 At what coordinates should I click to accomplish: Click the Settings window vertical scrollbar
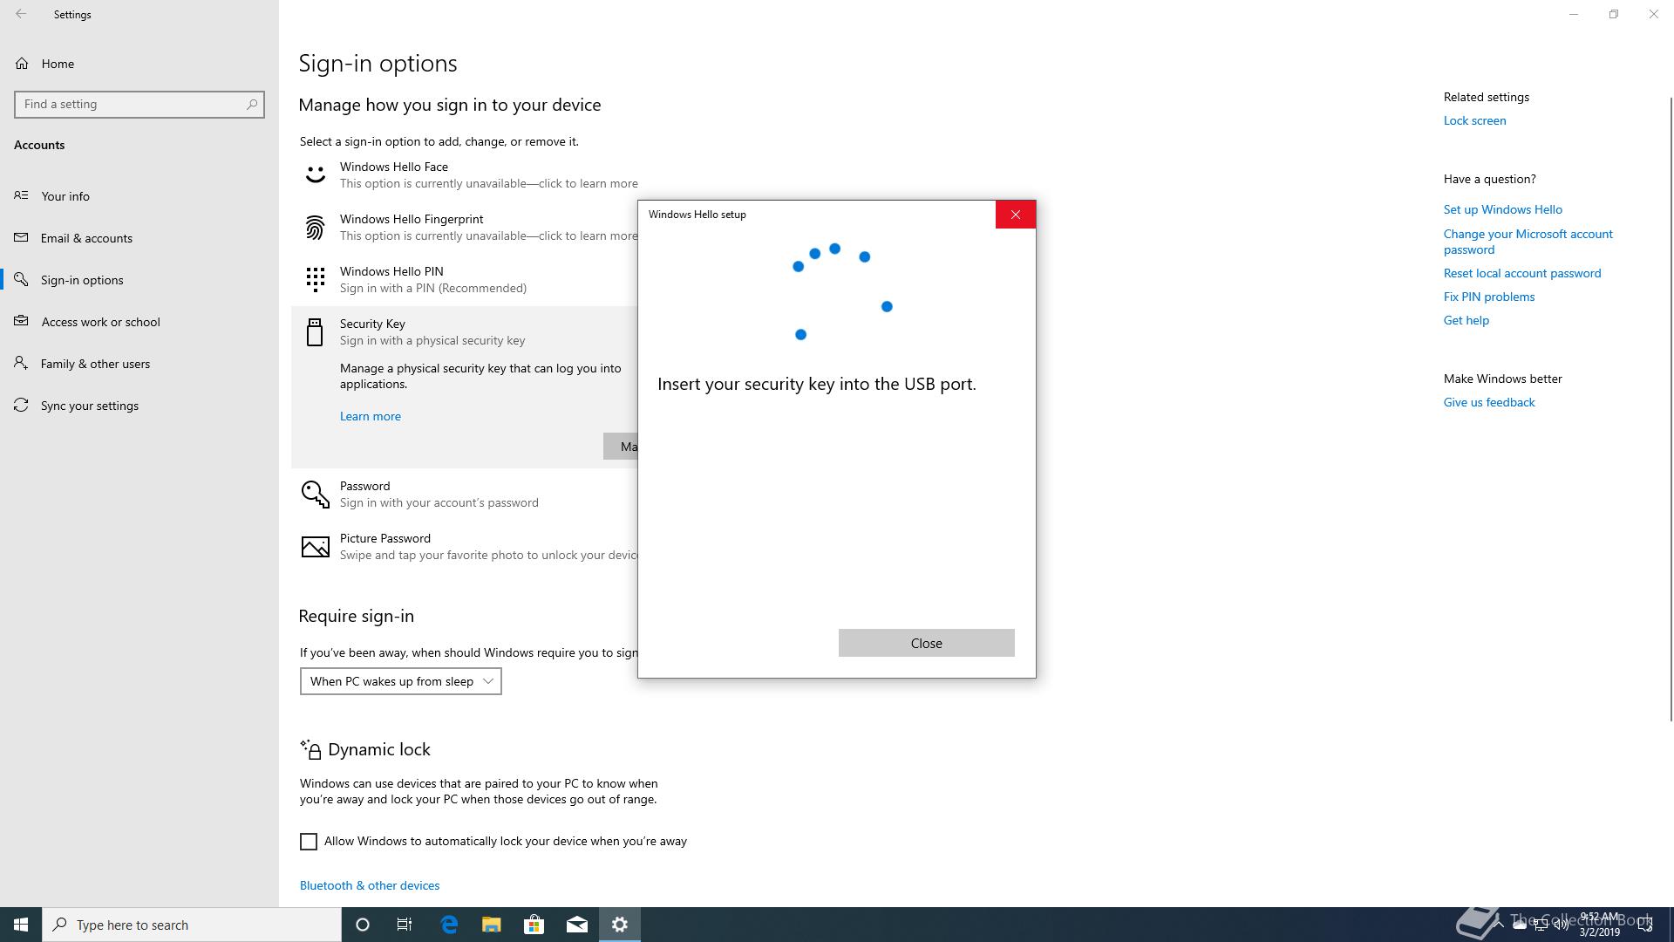point(1671,410)
